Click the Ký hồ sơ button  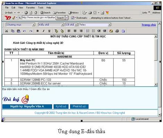coord(61,106)
